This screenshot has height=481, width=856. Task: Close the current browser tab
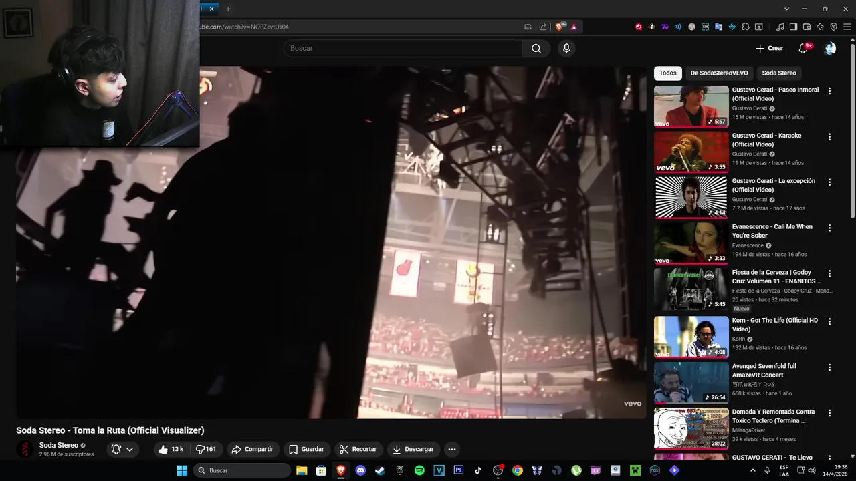click(x=212, y=9)
